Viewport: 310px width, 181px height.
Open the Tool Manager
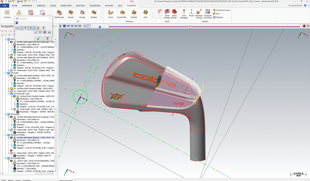pyautogui.click(x=184, y=14)
